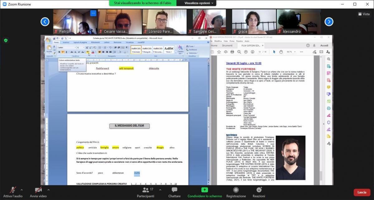Open Word Revisione tab
The width and height of the screenshot is (374, 200).
tap(117, 42)
